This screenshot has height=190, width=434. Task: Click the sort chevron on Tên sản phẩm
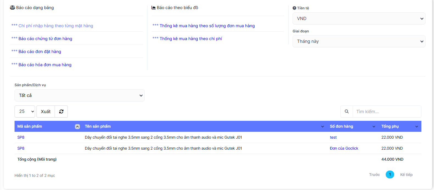click(x=323, y=127)
